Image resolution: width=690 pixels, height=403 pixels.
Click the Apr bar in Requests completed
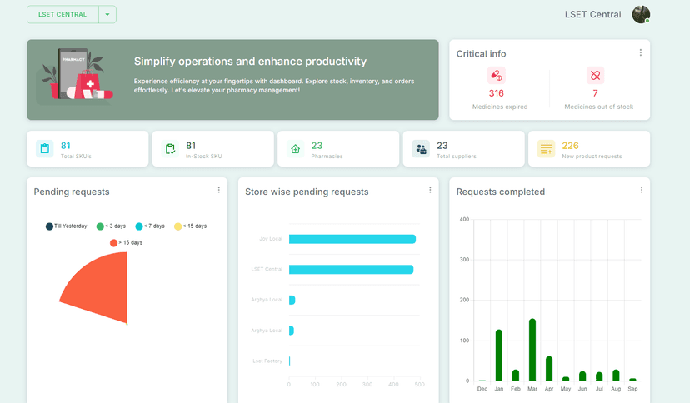click(x=549, y=369)
